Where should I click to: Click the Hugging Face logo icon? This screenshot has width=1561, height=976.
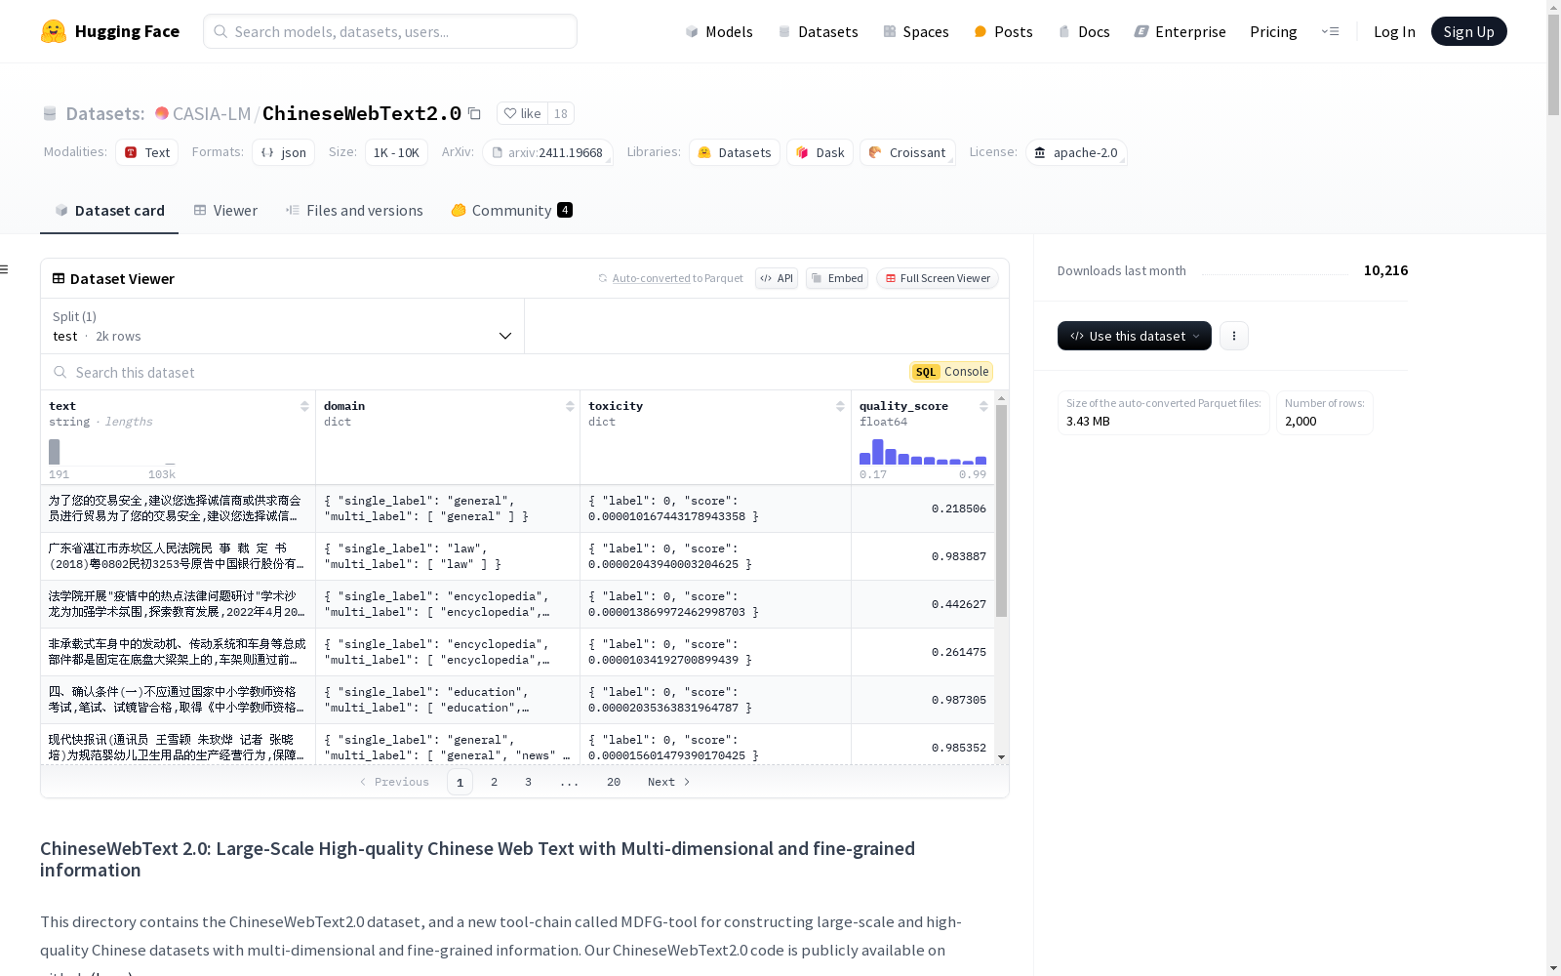(x=54, y=31)
